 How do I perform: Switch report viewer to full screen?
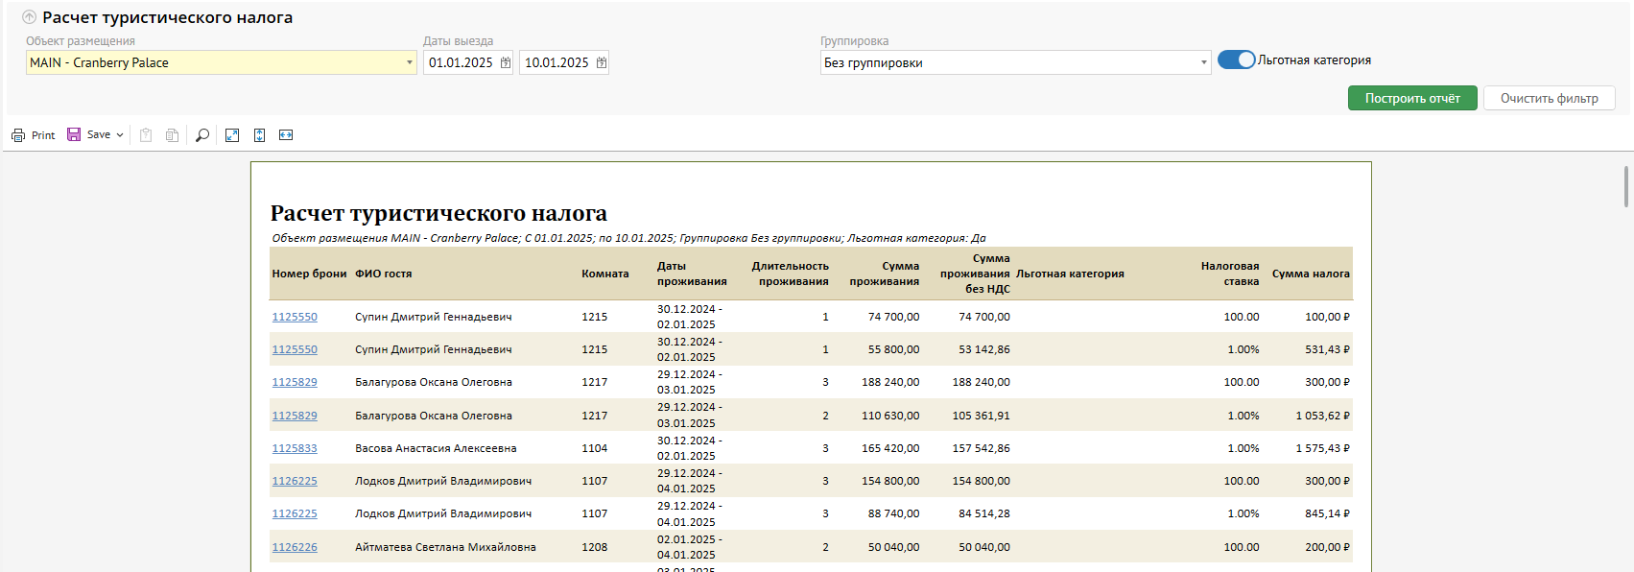232,135
